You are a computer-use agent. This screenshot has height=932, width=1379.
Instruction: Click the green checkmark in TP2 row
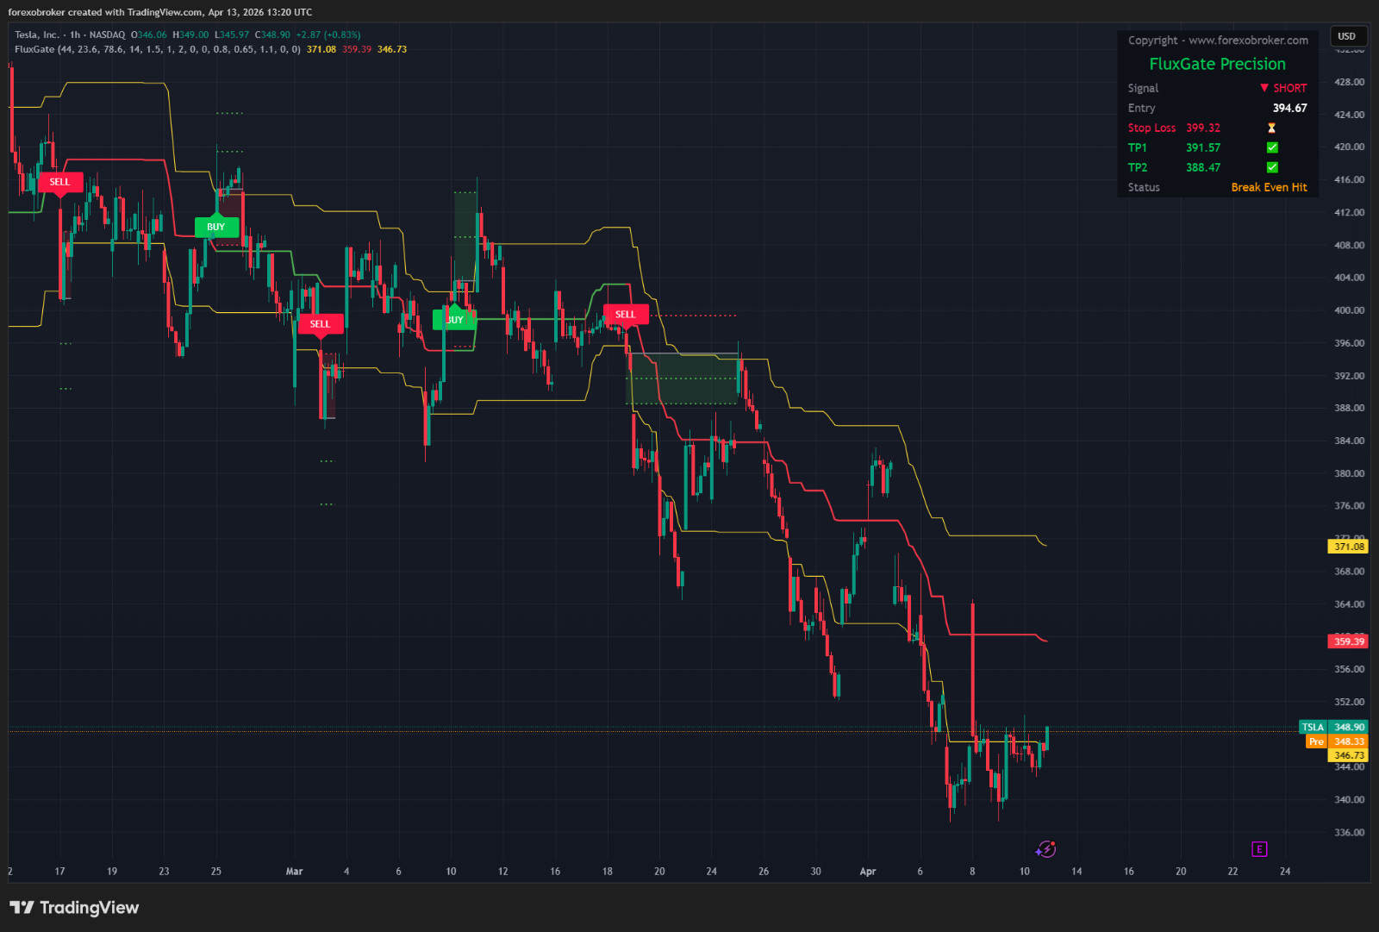[x=1272, y=167]
